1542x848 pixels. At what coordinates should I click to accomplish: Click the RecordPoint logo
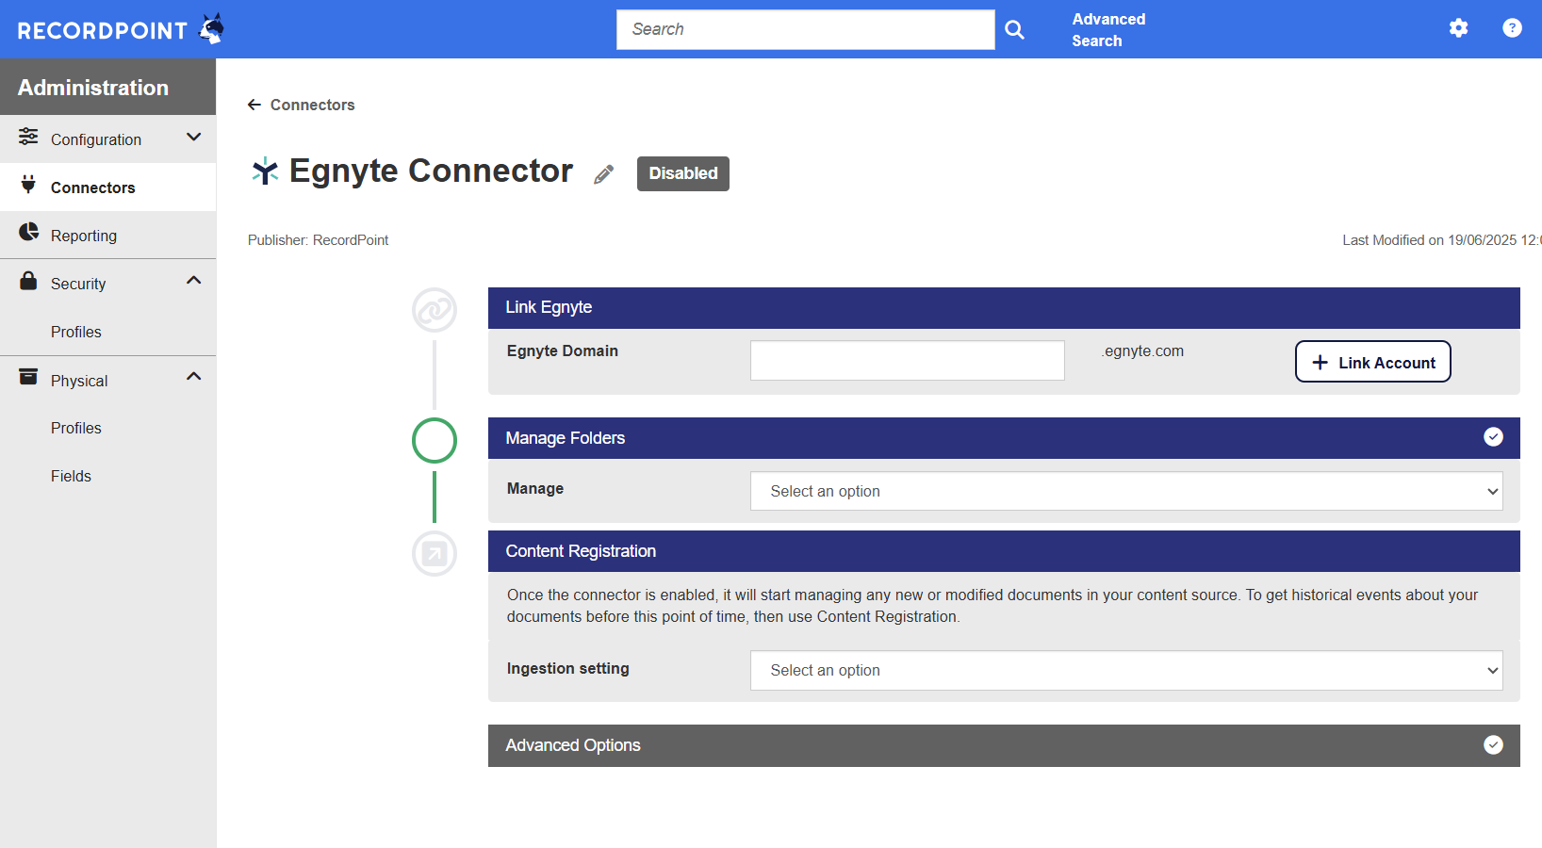121,29
